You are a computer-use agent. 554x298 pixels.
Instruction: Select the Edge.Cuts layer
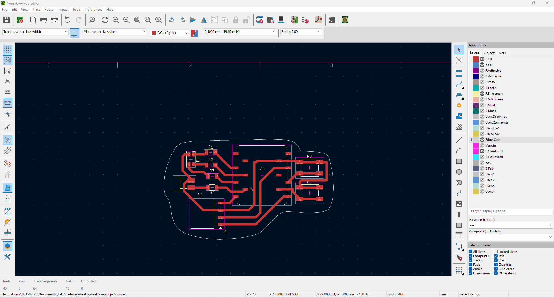coord(493,140)
